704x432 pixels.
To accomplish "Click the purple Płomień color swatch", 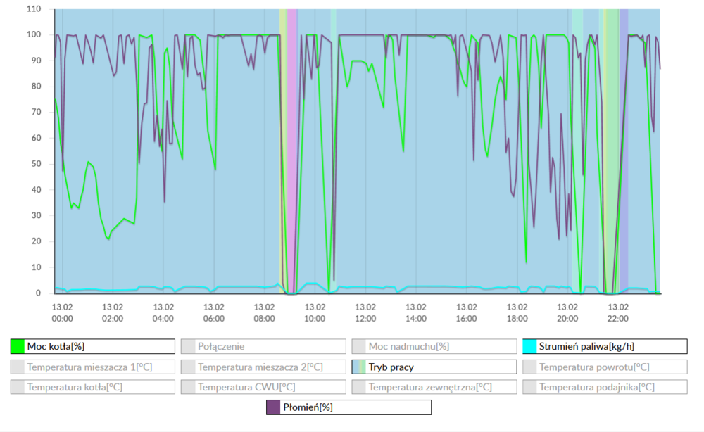I will click(273, 407).
